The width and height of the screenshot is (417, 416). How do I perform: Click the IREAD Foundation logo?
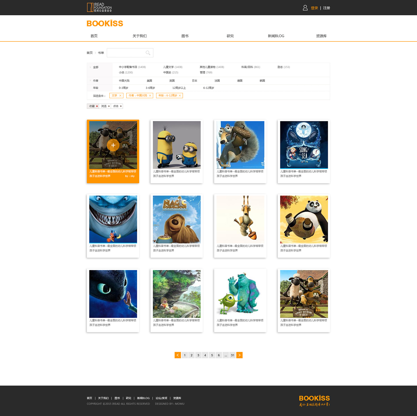pos(99,7)
